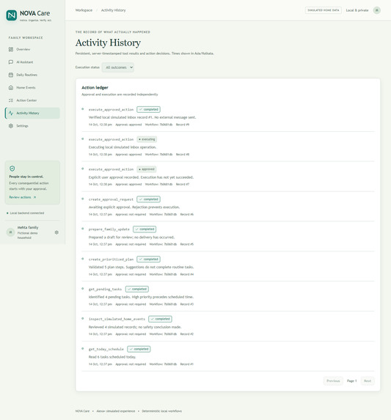Click 'Identified 4 pending tasks' description

141,297
